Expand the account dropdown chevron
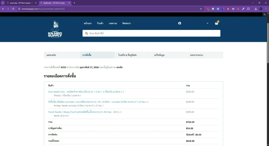269x146 pixels. [x=208, y=23]
